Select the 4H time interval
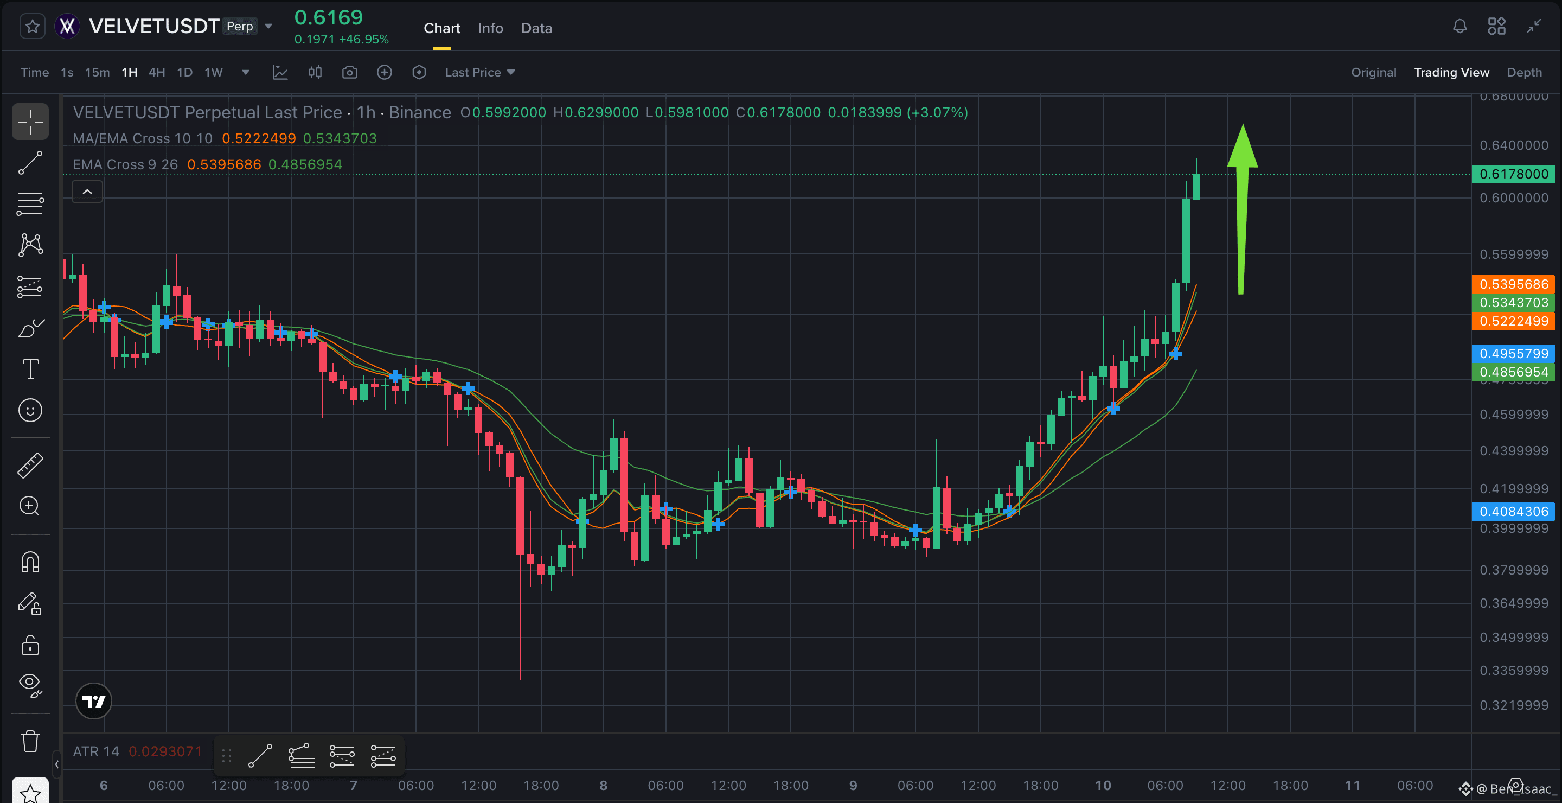 (x=157, y=72)
